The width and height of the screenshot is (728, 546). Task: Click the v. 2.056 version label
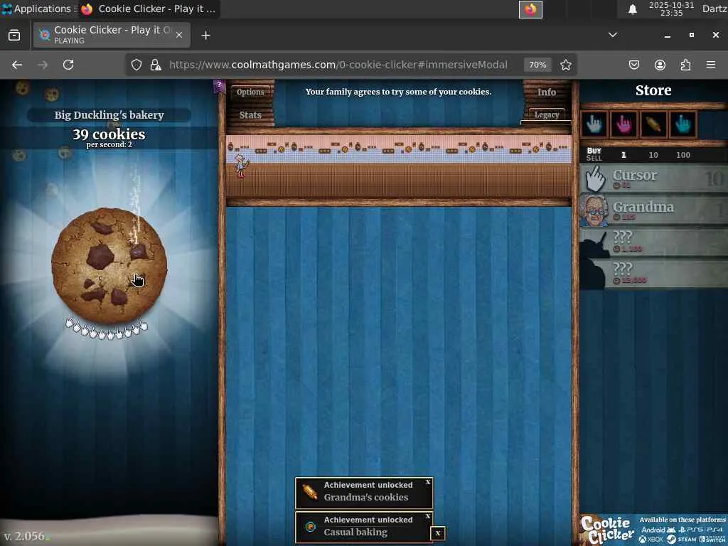pyautogui.click(x=25, y=536)
